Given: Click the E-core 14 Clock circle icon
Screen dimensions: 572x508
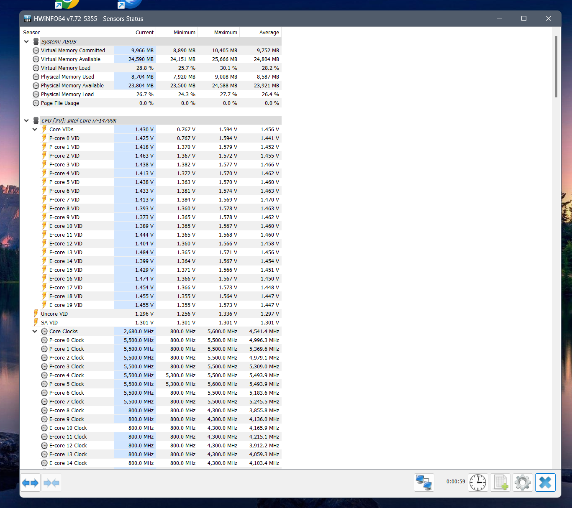Looking at the screenshot, I should (44, 463).
